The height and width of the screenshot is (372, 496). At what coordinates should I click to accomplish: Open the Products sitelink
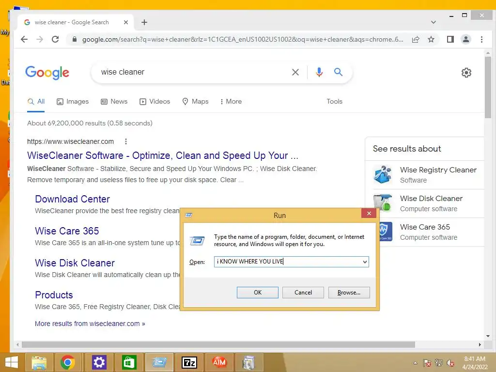54,295
